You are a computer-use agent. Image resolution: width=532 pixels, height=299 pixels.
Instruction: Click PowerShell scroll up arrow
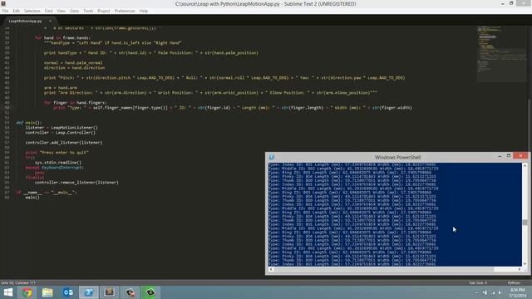pyautogui.click(x=525, y=166)
